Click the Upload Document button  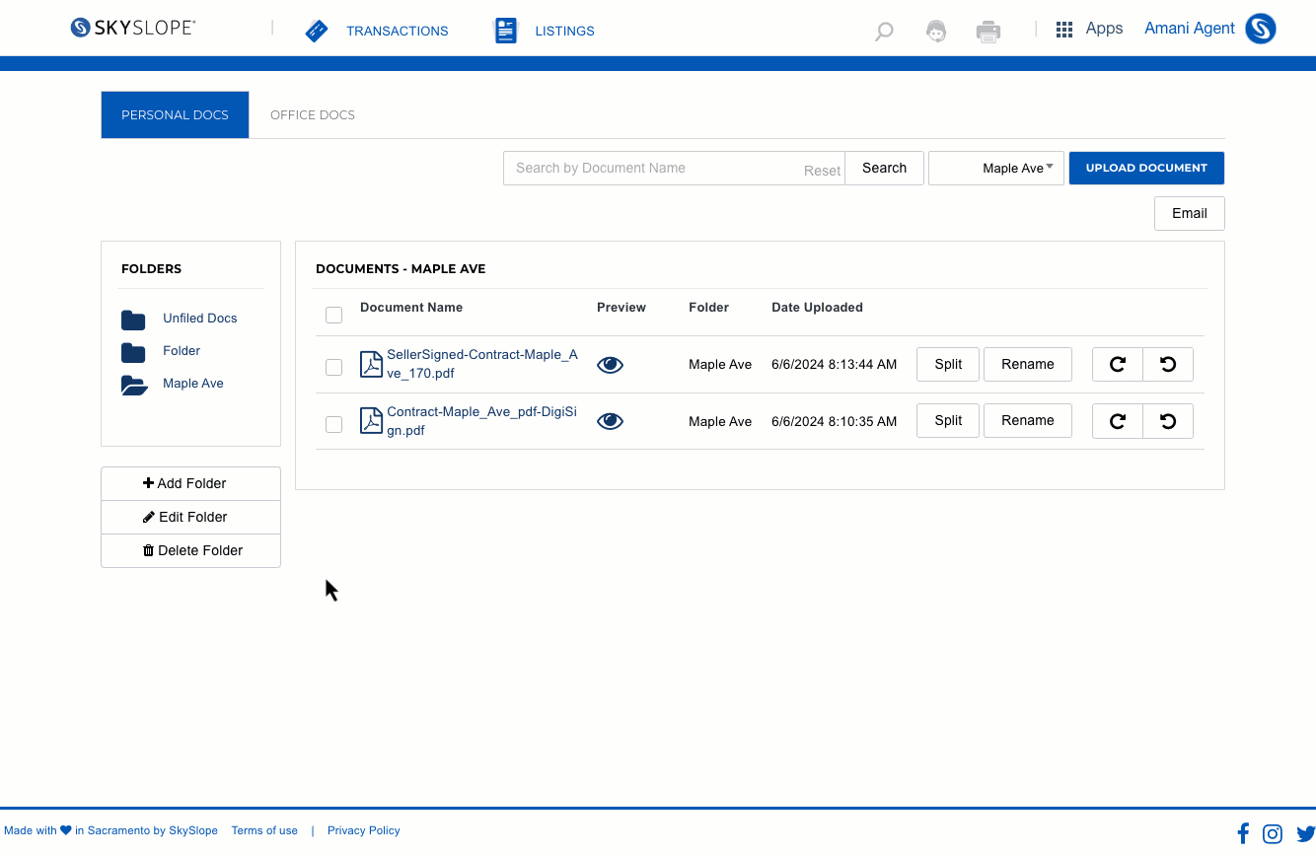click(1146, 168)
